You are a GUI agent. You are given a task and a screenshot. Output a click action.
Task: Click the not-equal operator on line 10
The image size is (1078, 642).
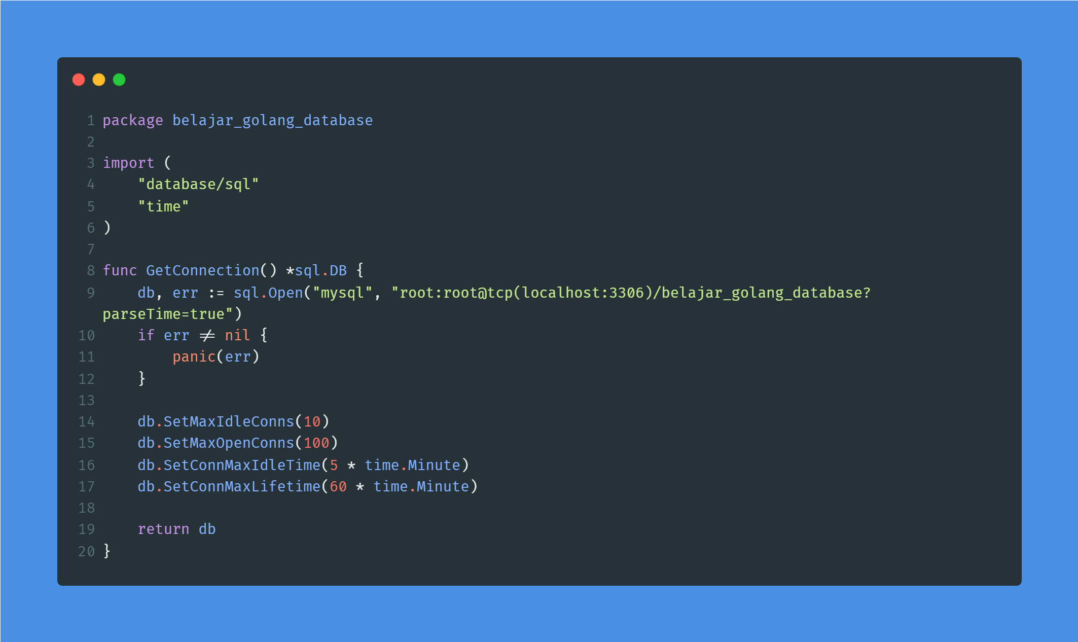(x=207, y=336)
